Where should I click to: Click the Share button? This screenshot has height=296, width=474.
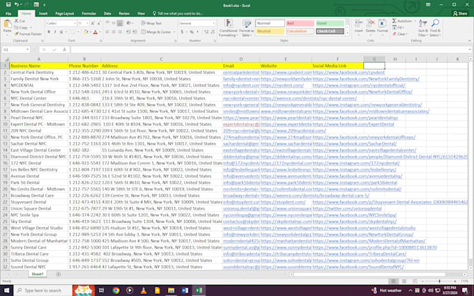click(460, 13)
